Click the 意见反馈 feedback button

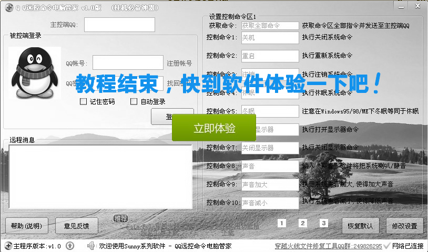(x=76, y=226)
